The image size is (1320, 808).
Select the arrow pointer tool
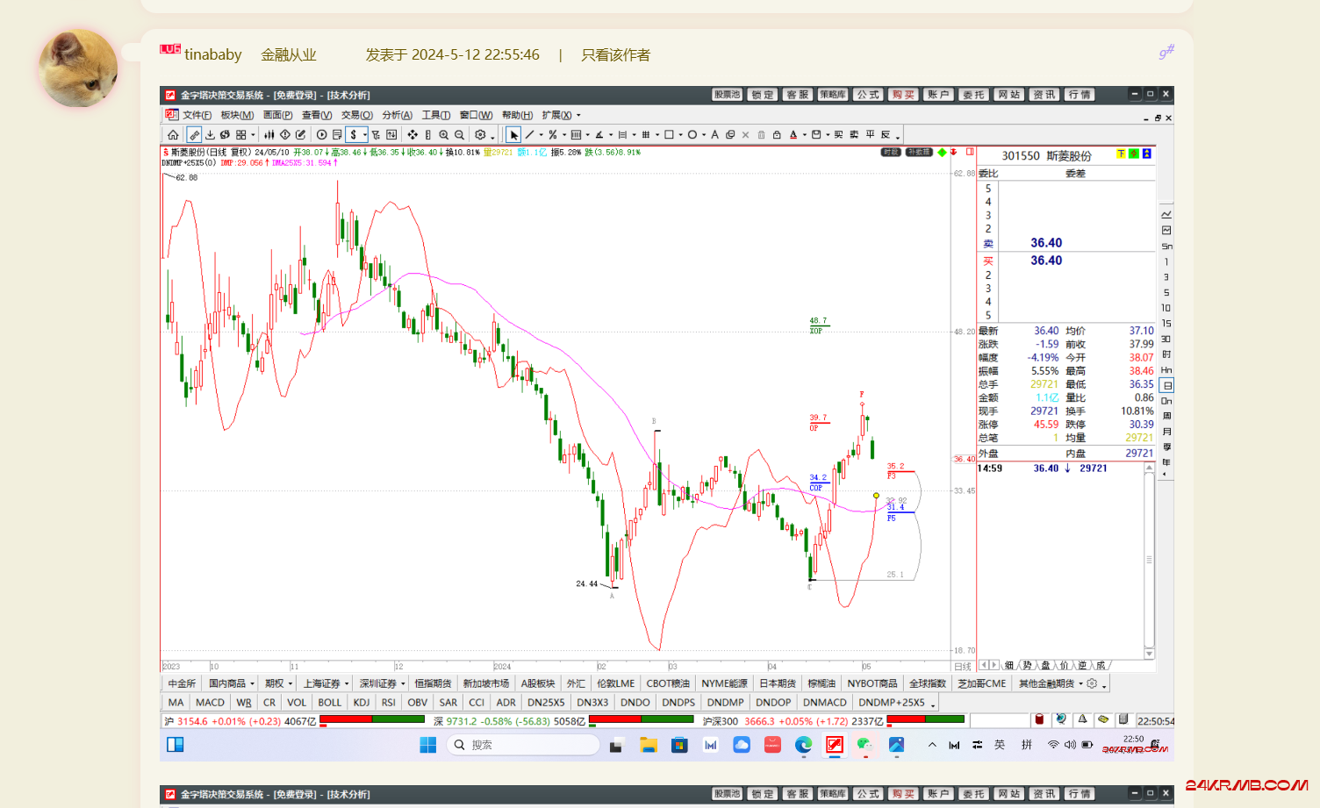(x=514, y=135)
